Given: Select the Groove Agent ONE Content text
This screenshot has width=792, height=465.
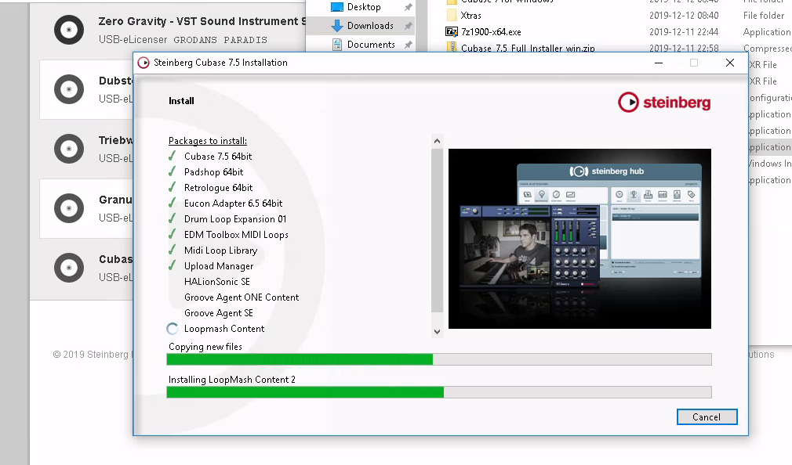Looking at the screenshot, I should [x=242, y=297].
